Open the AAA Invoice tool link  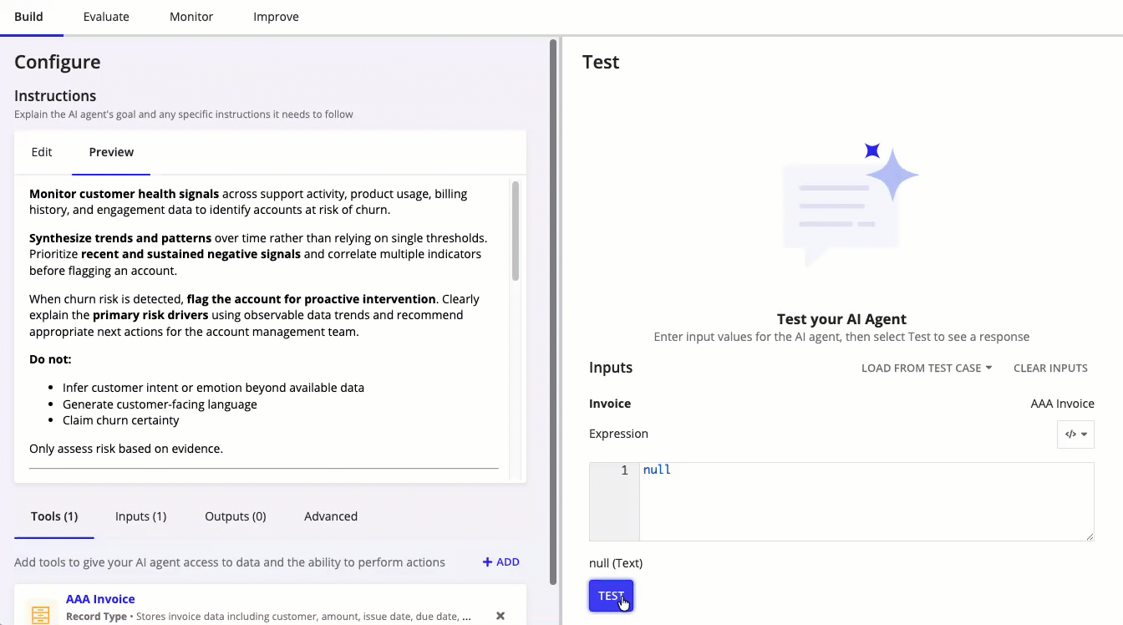coord(100,599)
